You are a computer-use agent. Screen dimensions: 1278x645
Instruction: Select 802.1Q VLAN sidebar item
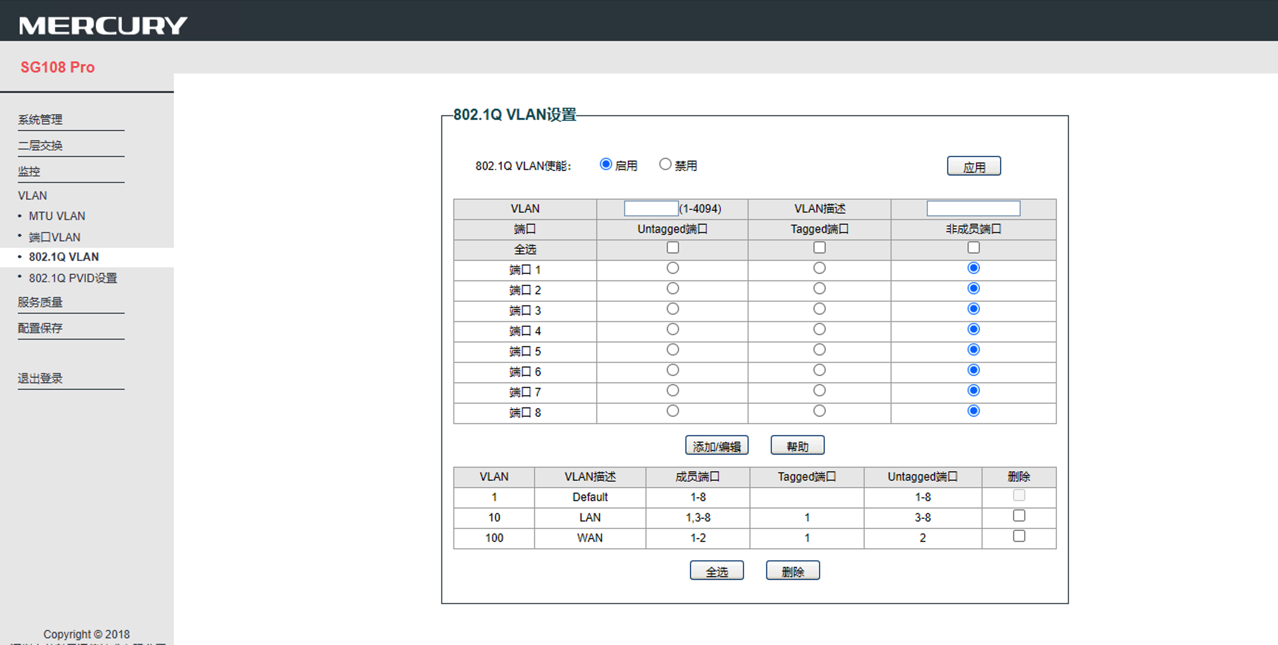pos(64,257)
